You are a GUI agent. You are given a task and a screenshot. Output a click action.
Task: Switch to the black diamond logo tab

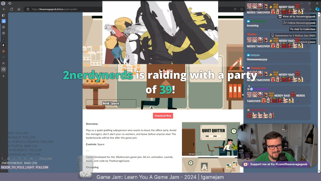click(3, 45)
